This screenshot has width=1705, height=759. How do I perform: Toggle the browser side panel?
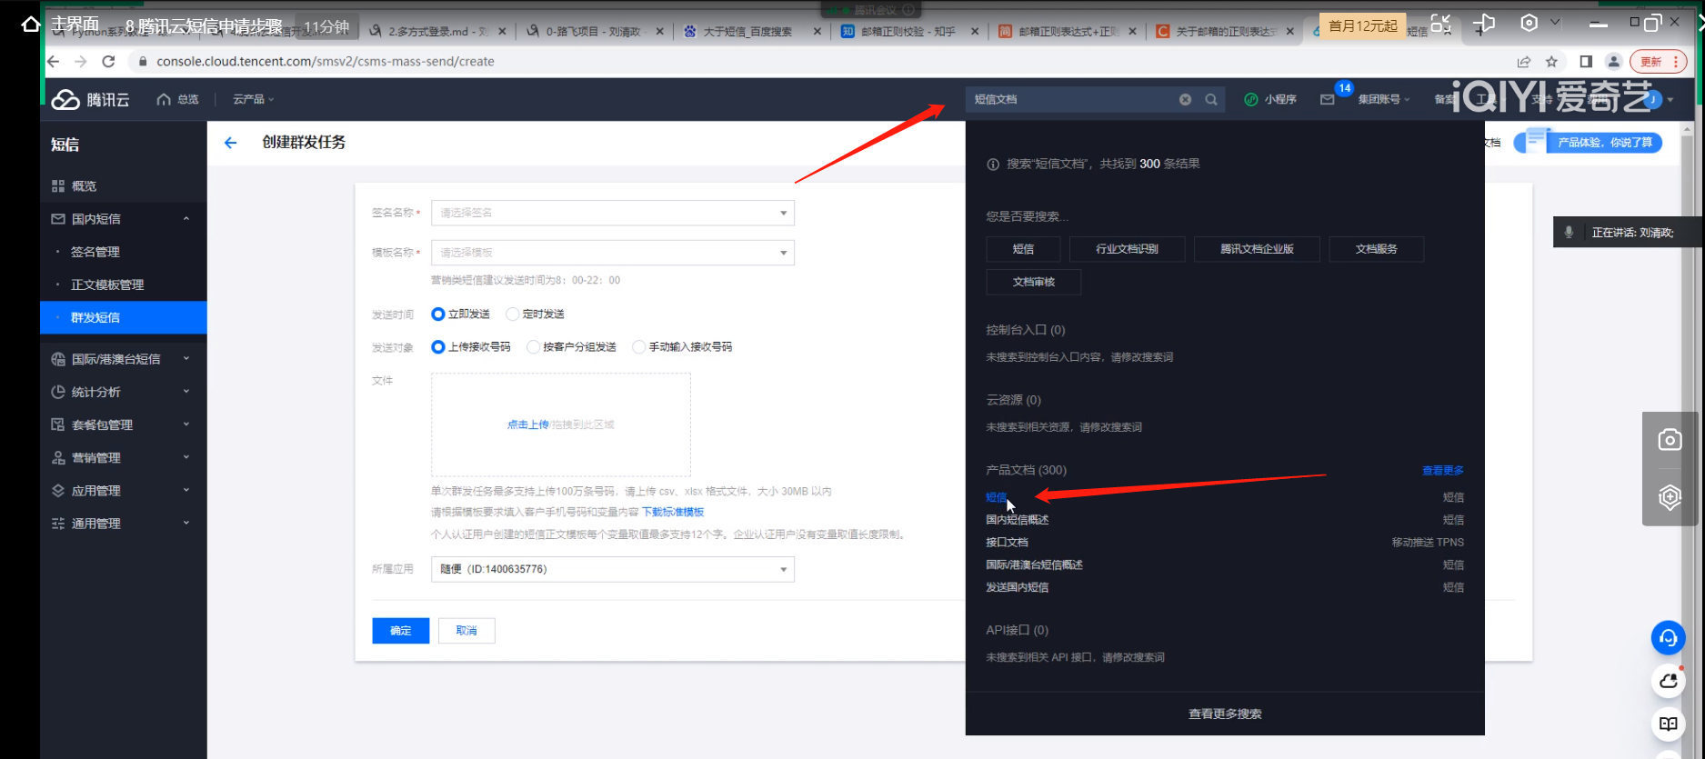[1586, 61]
